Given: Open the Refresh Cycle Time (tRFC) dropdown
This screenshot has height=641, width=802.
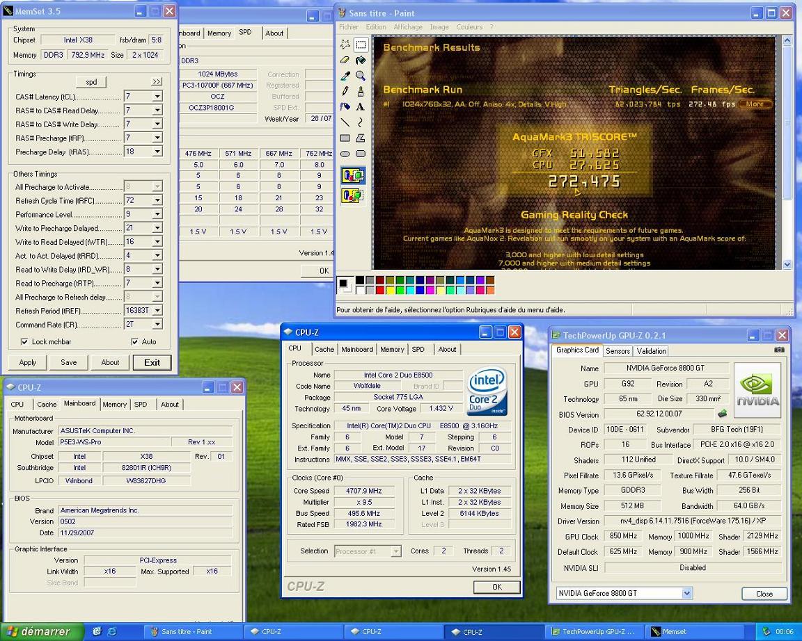Looking at the screenshot, I should tap(157, 200).
